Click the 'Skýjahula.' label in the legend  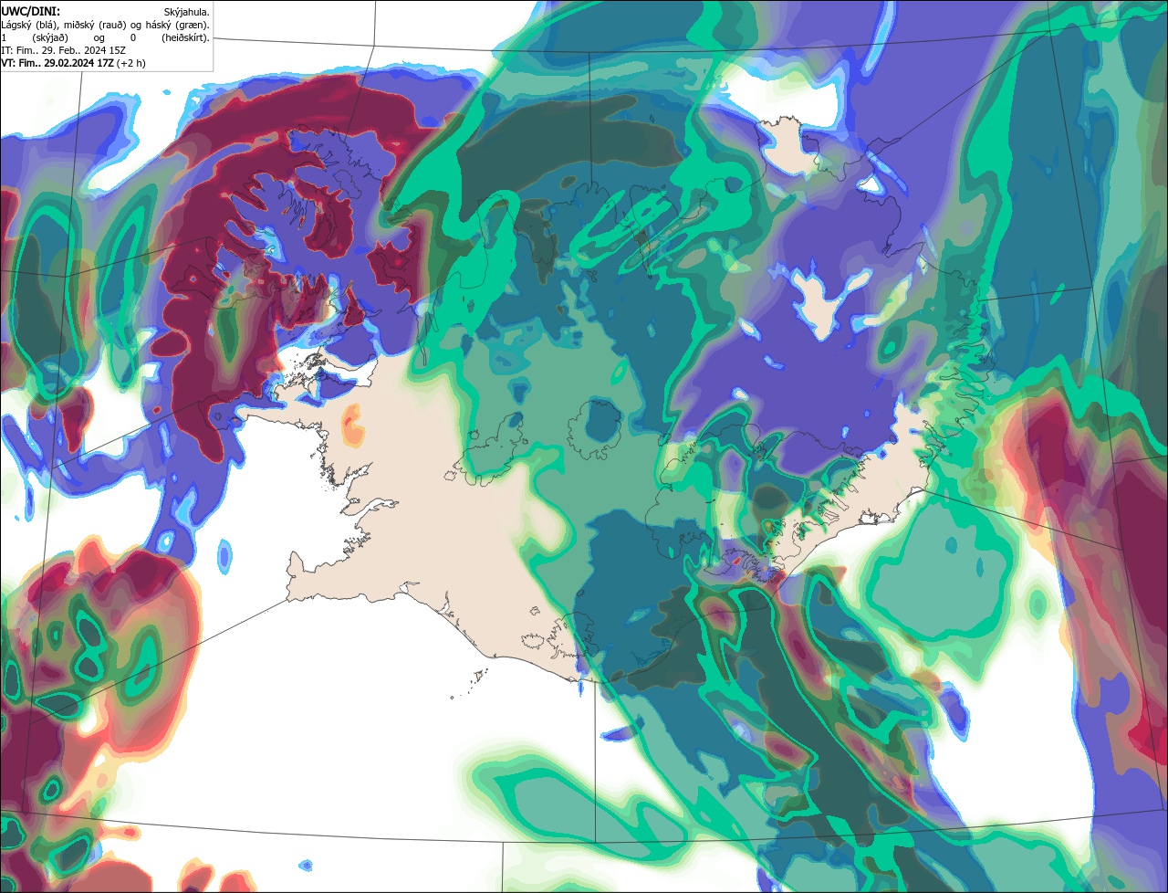click(x=186, y=13)
